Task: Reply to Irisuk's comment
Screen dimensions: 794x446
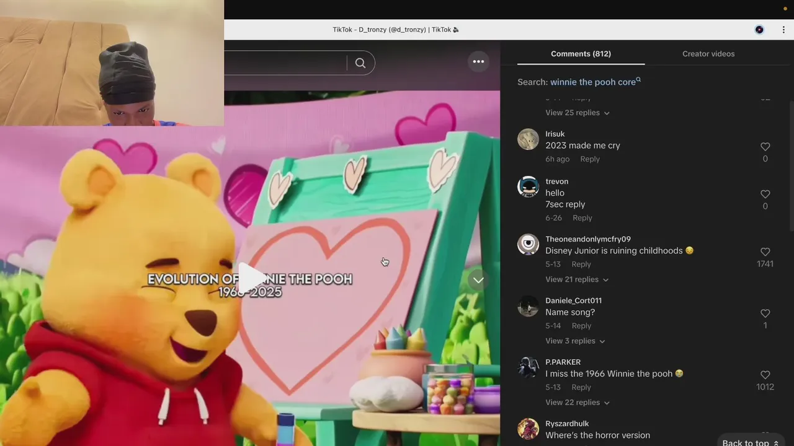Action: (x=590, y=159)
